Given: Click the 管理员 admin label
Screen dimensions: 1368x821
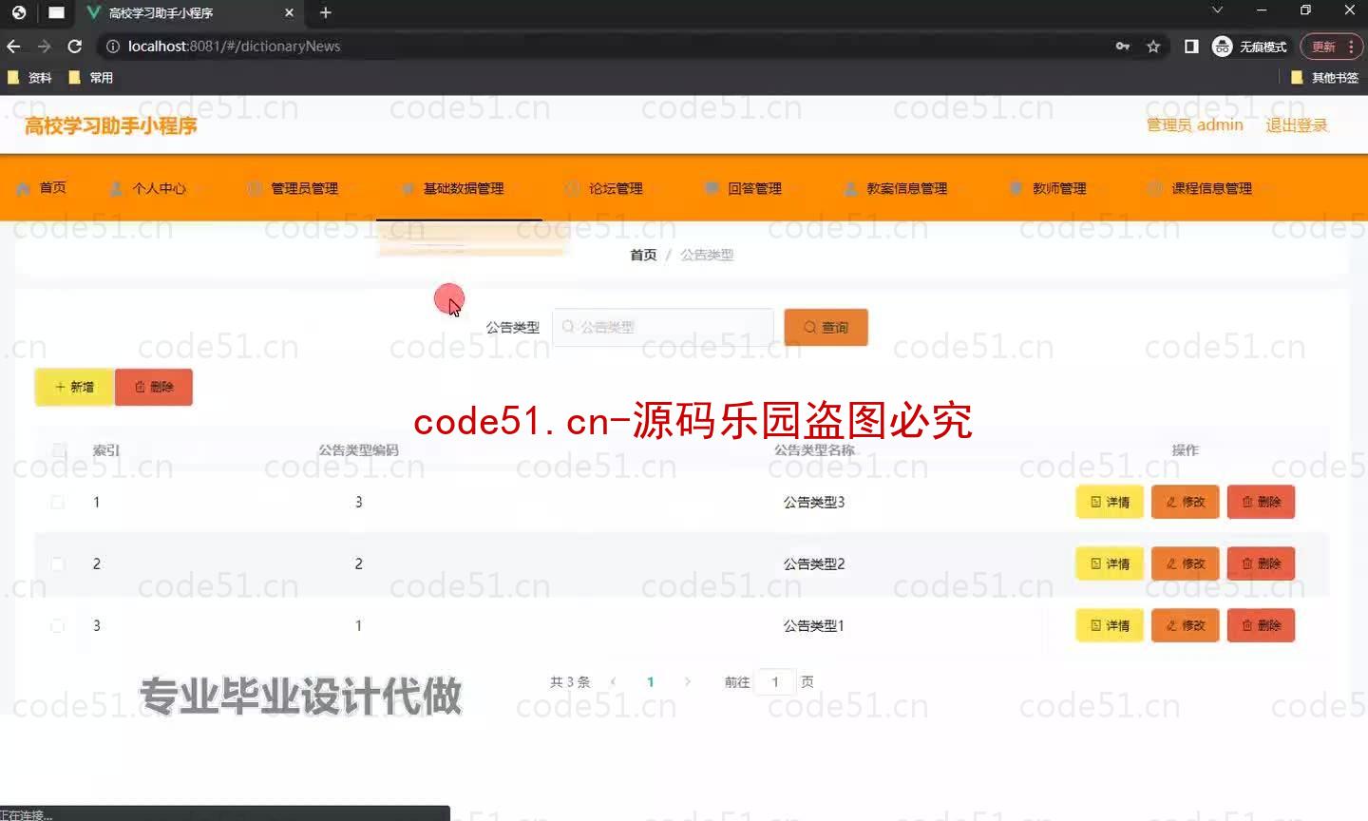Looking at the screenshot, I should (1194, 125).
